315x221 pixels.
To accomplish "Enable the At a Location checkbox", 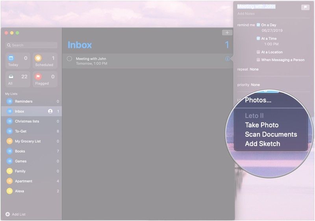I will [x=258, y=52].
